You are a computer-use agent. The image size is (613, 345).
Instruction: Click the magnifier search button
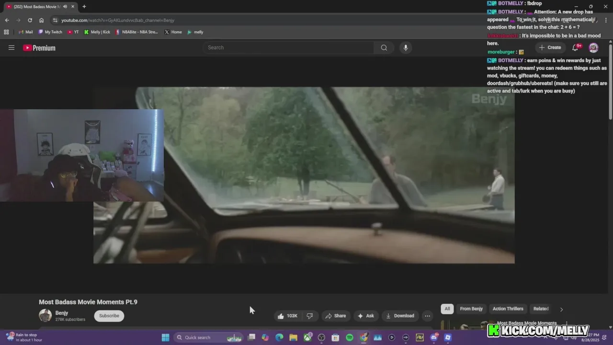coord(384,47)
